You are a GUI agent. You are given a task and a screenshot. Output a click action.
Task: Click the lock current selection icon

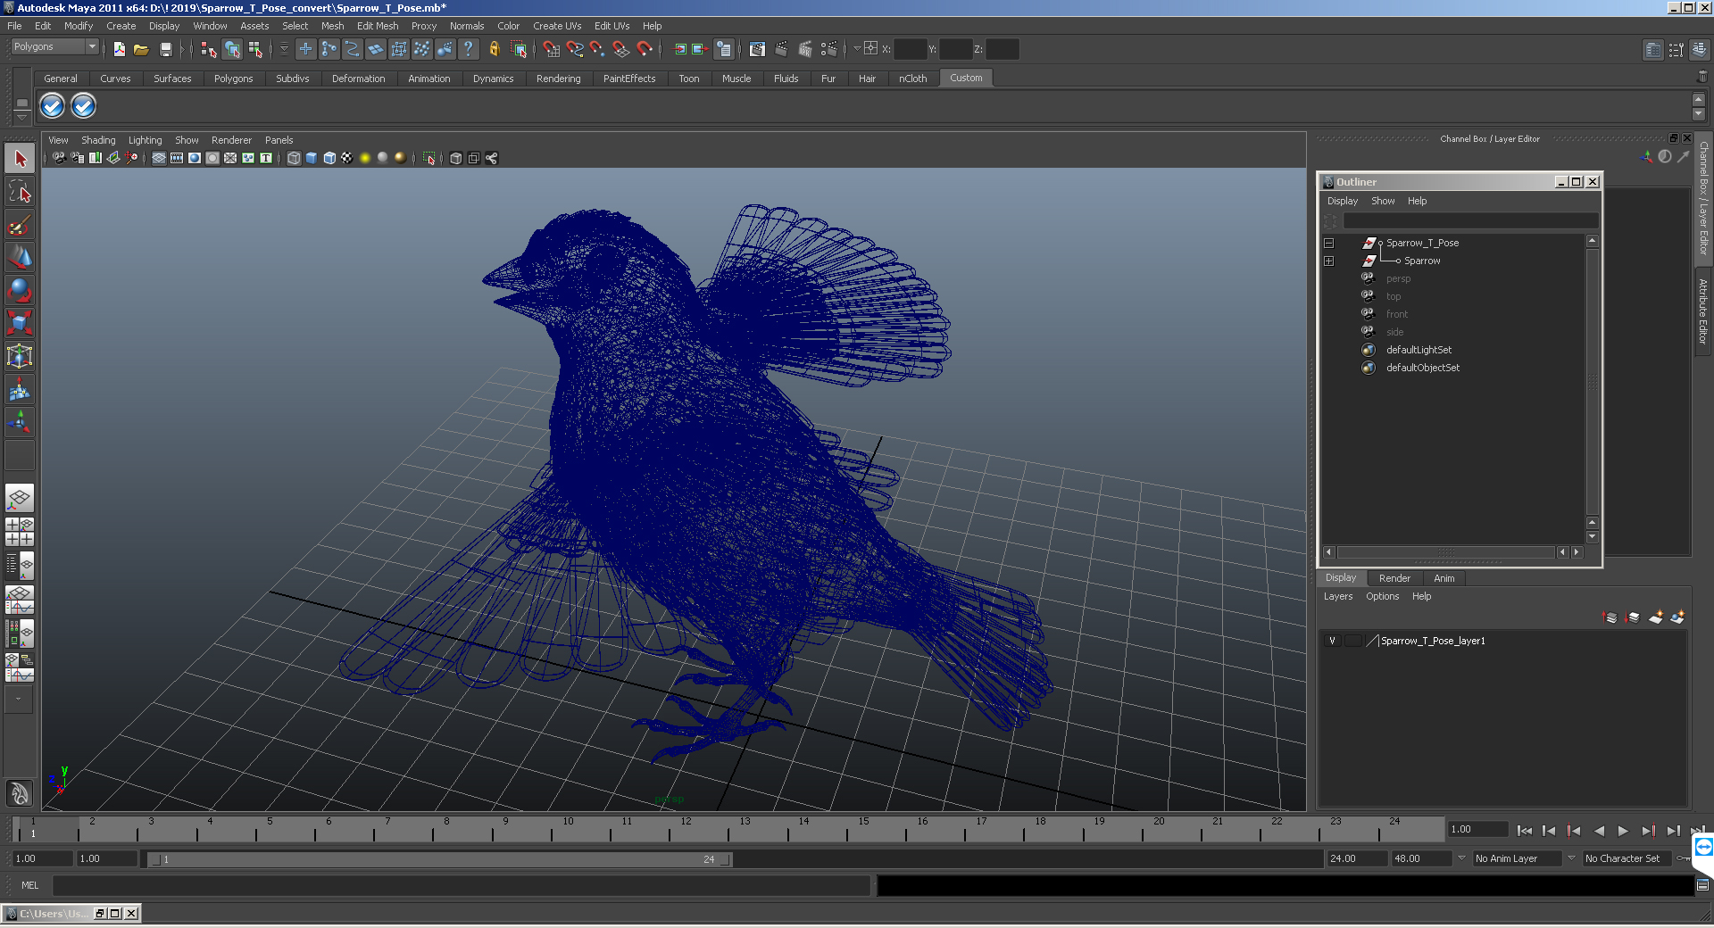[x=494, y=49]
